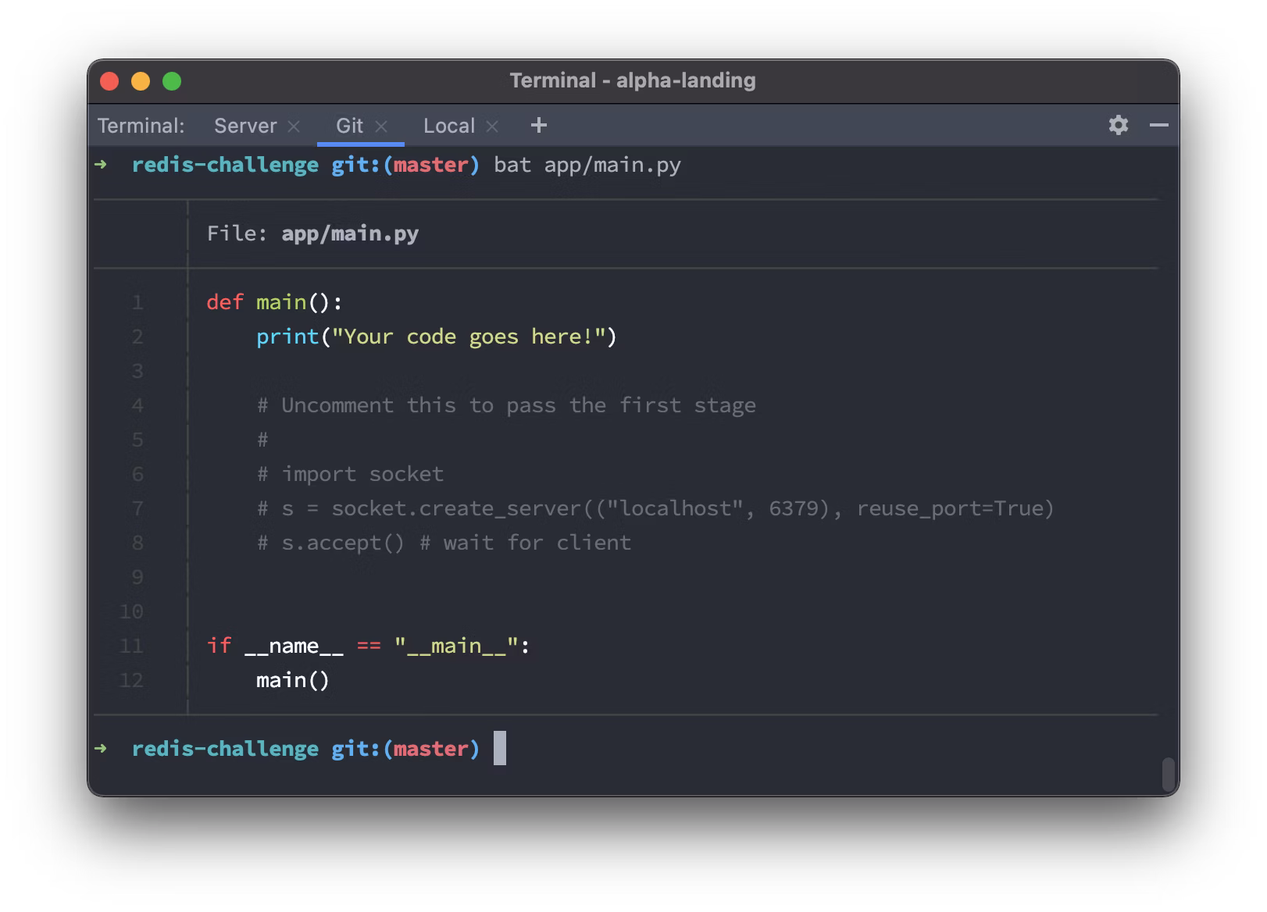This screenshot has height=912, width=1267.
Task: Close the Server tab with its X
Action: coord(294,126)
